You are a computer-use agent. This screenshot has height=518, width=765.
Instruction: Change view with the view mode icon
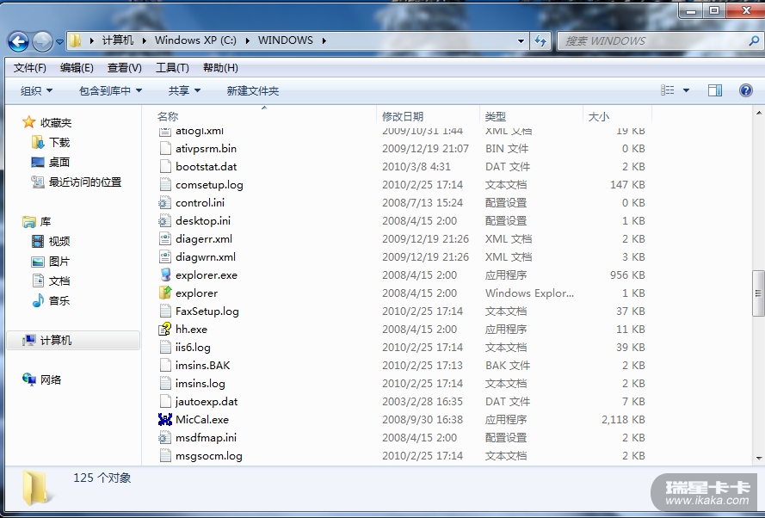click(668, 90)
